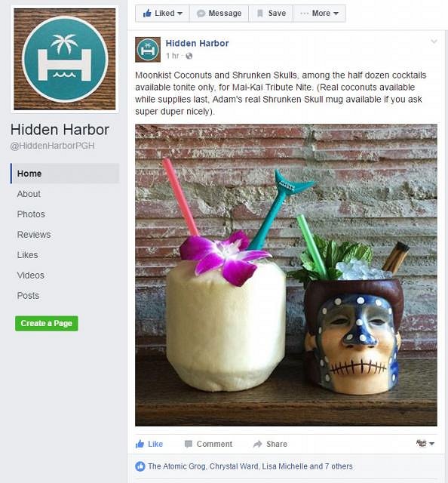Click the green Create a Page button
The height and width of the screenshot is (483, 448).
(47, 324)
